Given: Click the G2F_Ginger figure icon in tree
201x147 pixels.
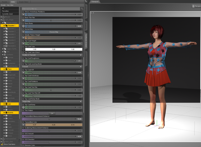Looking at the screenshot, I should coord(3,20).
